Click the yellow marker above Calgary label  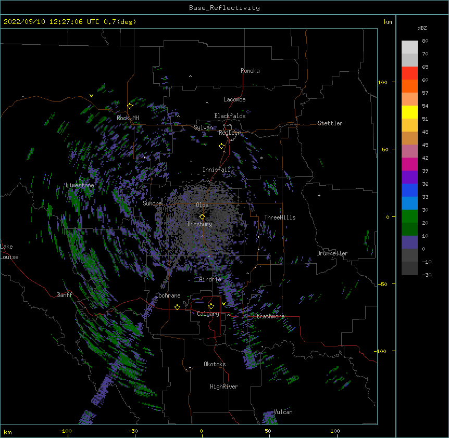(211, 306)
